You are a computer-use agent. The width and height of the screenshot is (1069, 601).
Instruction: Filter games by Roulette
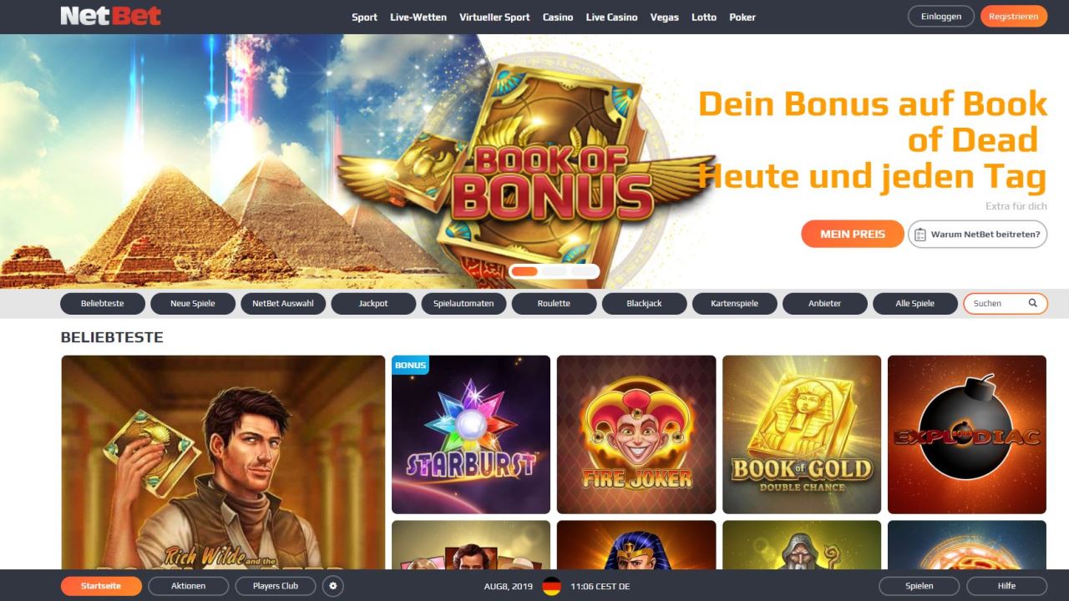click(554, 303)
